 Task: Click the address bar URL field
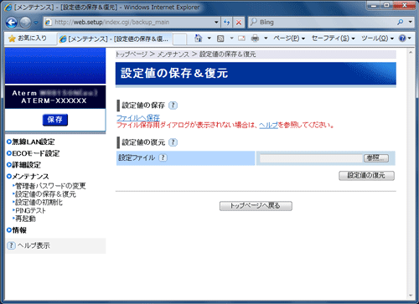[128, 22]
